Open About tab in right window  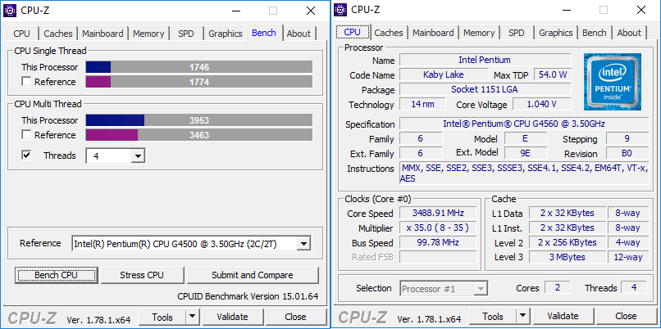point(629,33)
